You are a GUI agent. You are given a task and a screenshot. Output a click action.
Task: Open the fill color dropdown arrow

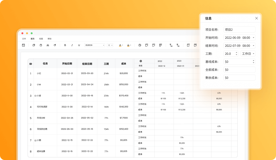pos(131,45)
